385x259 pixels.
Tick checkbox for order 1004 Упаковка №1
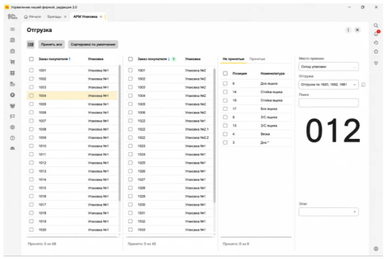[x=31, y=96]
